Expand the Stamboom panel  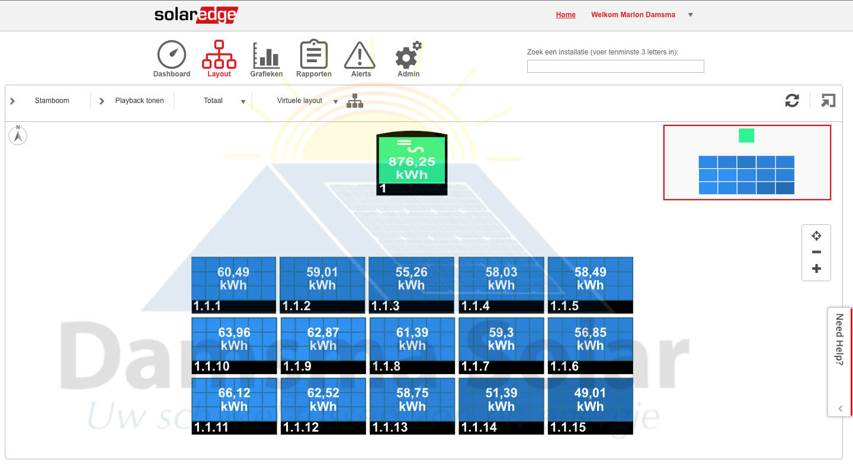click(13, 101)
